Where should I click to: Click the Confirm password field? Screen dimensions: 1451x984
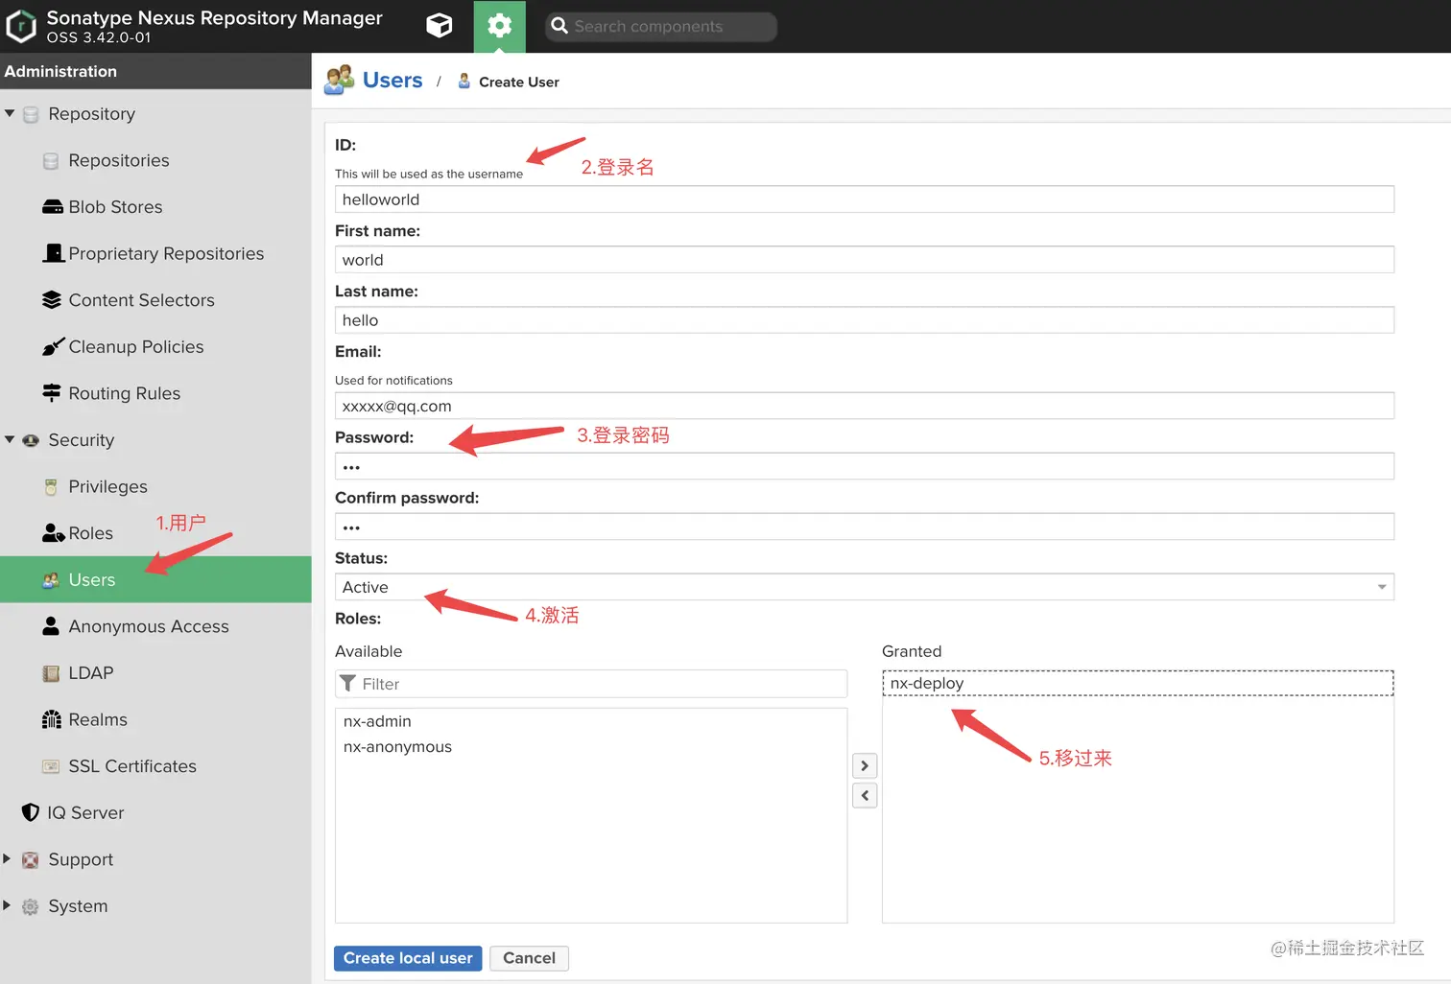(x=865, y=527)
